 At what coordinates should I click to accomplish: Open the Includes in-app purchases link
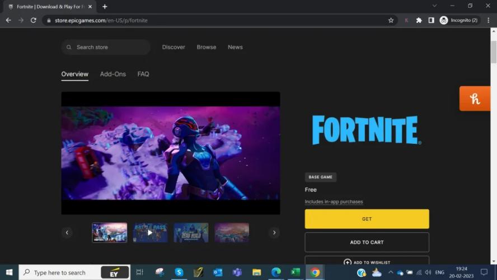(x=334, y=202)
